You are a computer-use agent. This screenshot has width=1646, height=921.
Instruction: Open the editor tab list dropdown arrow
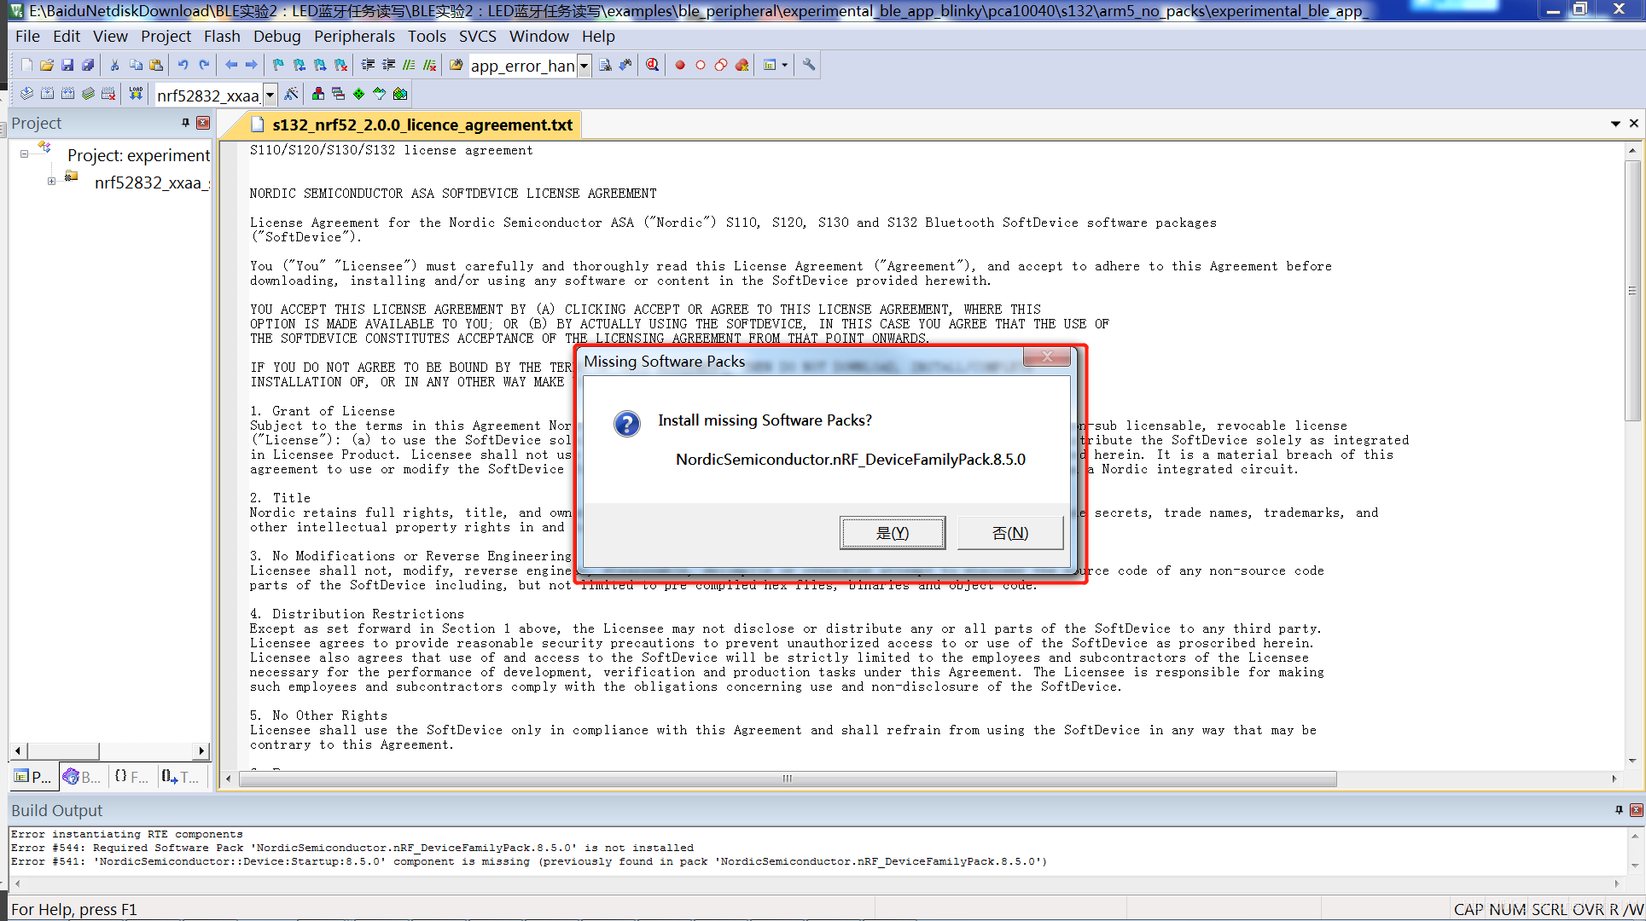1615,124
